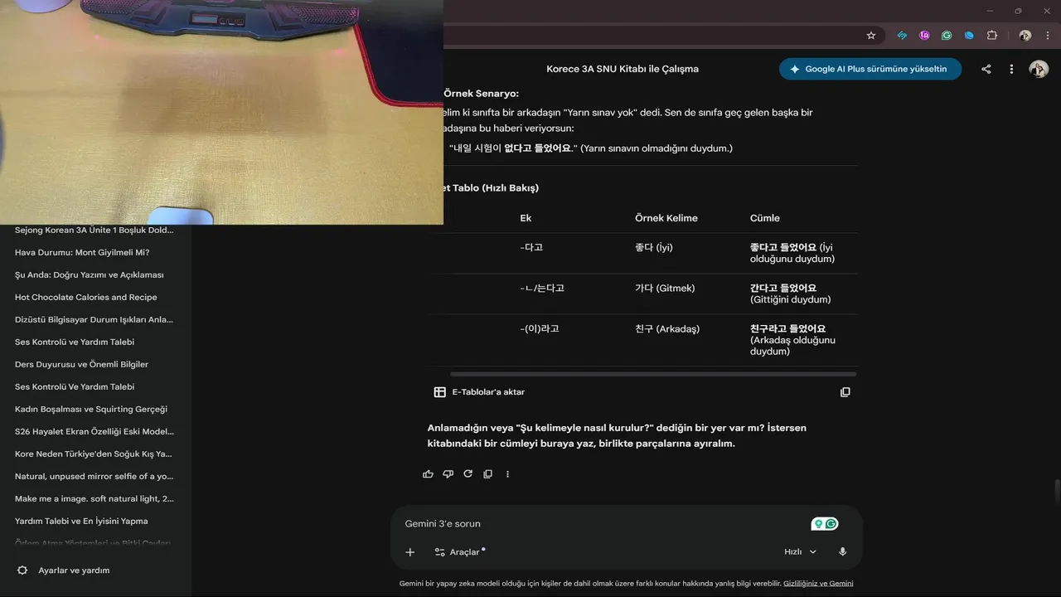Start voice input with the microphone

click(x=842, y=552)
